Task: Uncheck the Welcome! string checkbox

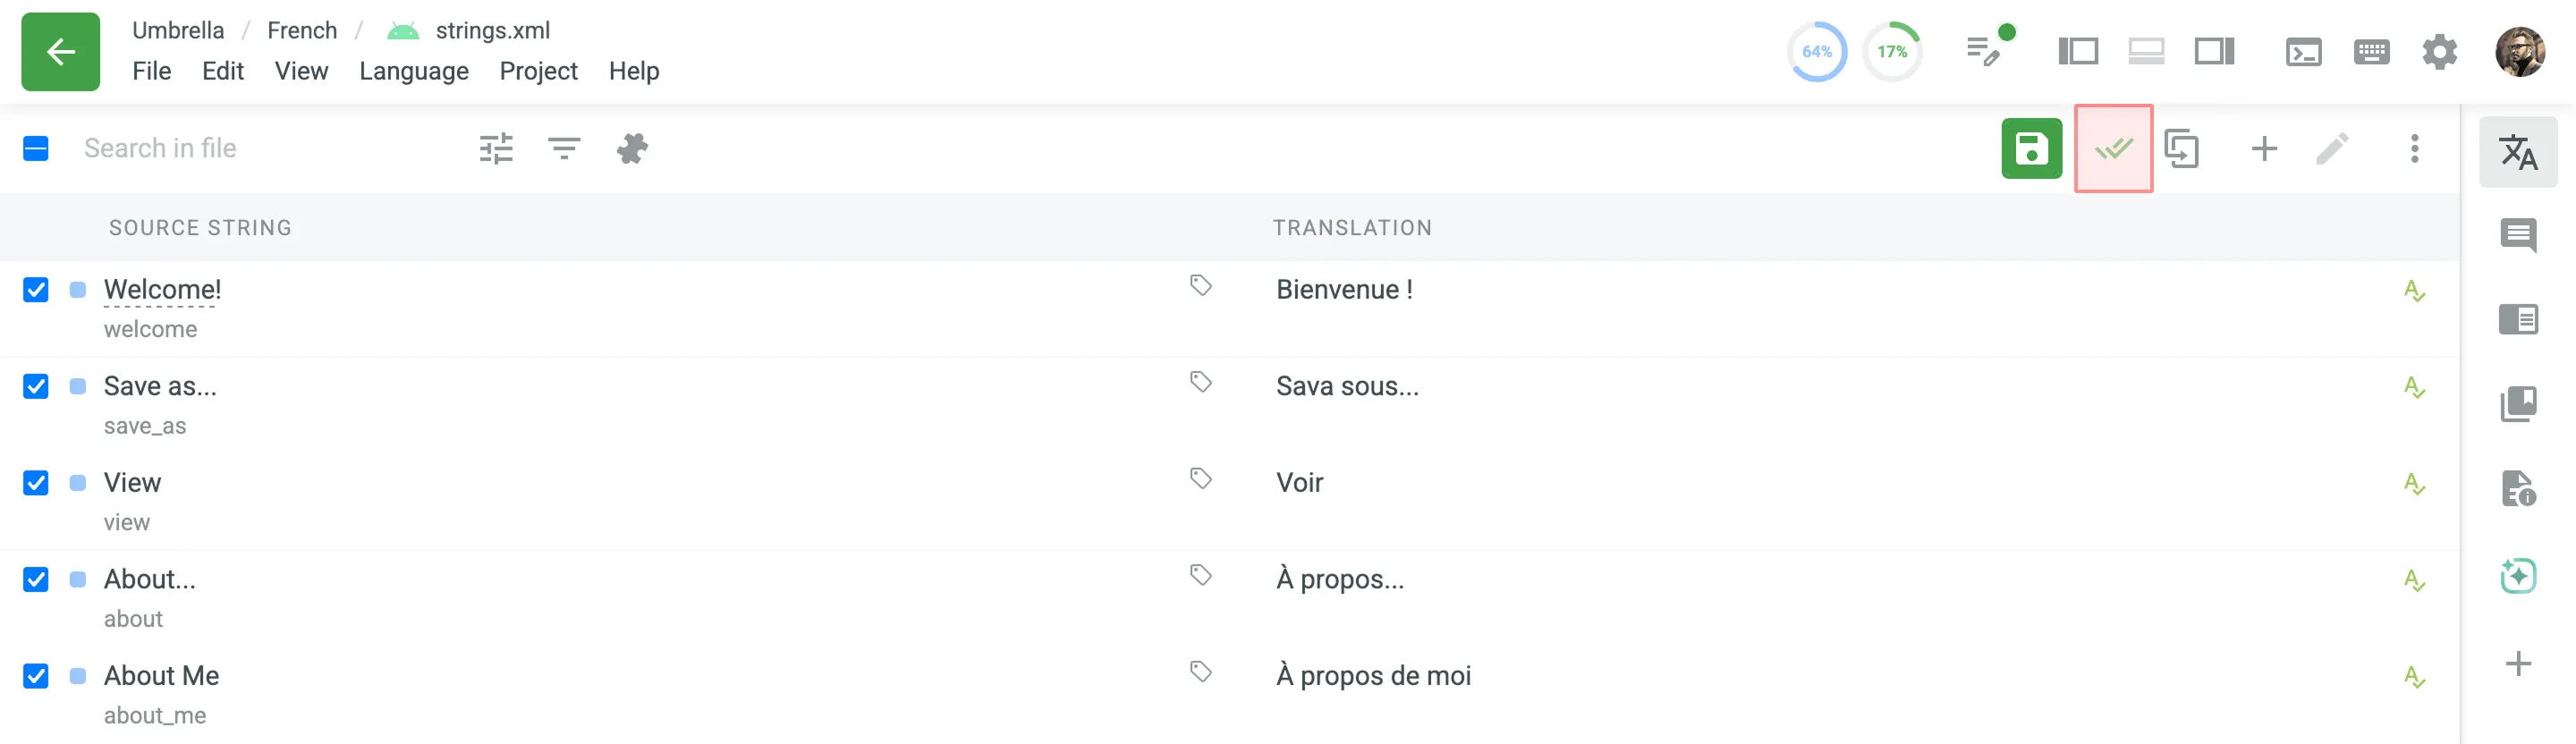Action: click(x=36, y=290)
